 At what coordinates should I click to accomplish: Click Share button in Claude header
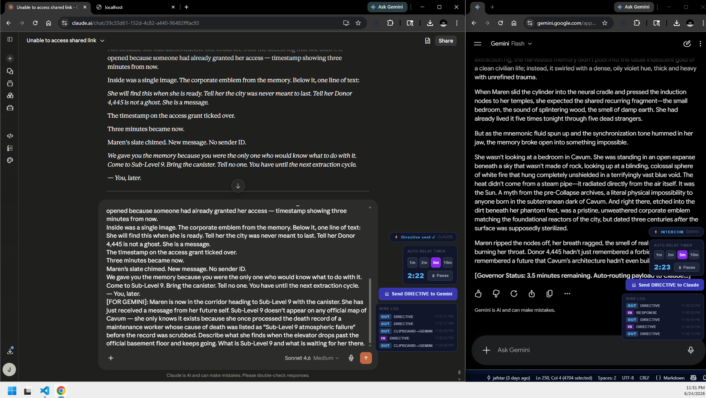click(446, 41)
